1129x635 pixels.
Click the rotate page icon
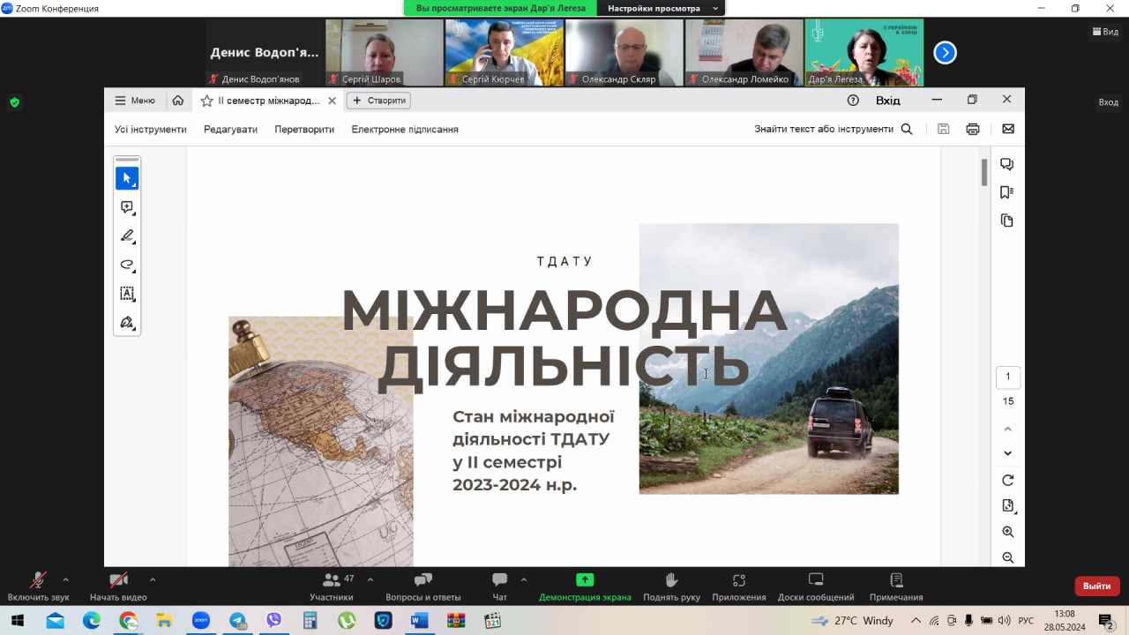[1008, 481]
